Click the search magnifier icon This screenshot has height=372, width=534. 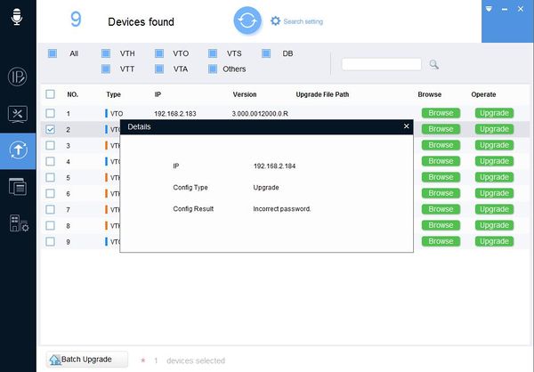(x=433, y=64)
